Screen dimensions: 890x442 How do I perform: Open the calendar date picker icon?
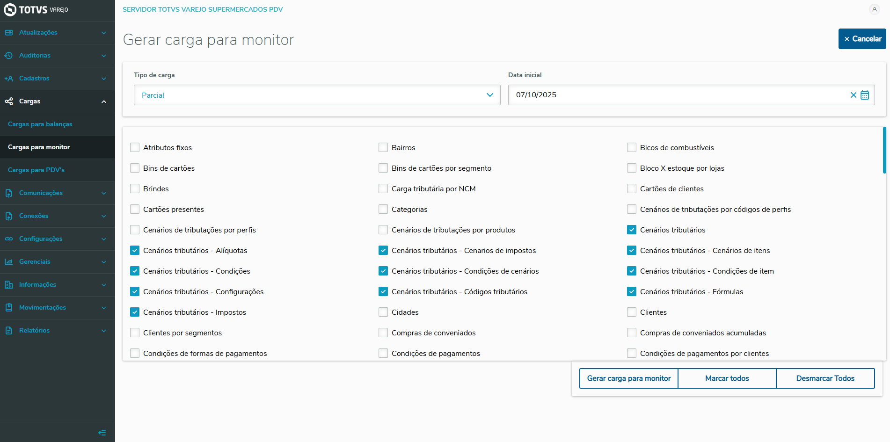865,95
